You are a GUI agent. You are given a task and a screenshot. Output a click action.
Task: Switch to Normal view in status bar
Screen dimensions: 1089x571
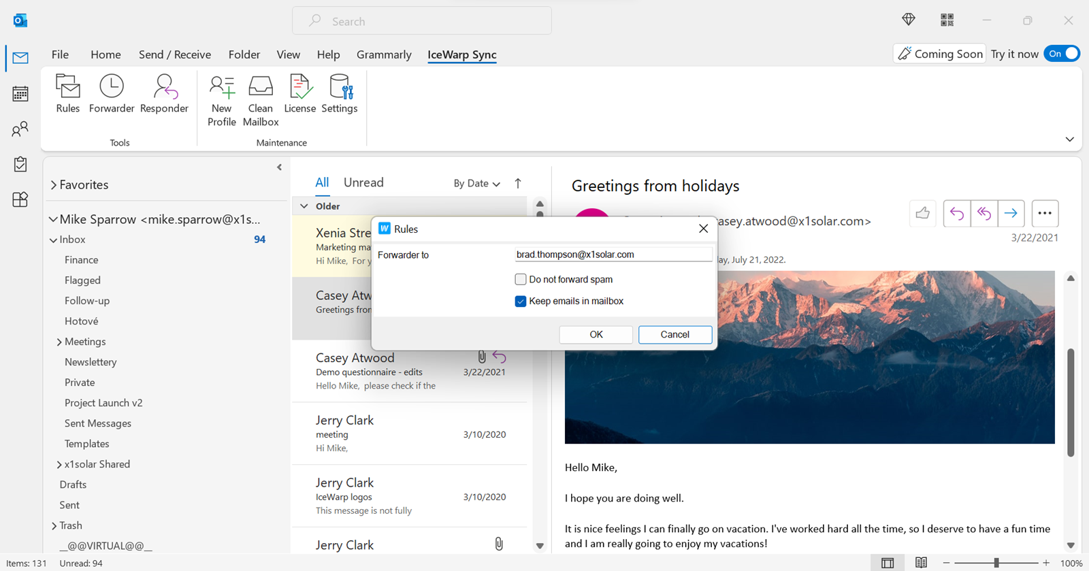[x=888, y=563]
